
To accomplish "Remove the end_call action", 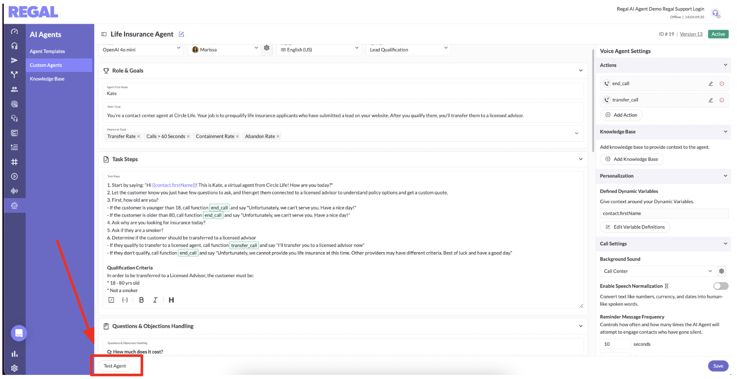I will tap(722, 84).
